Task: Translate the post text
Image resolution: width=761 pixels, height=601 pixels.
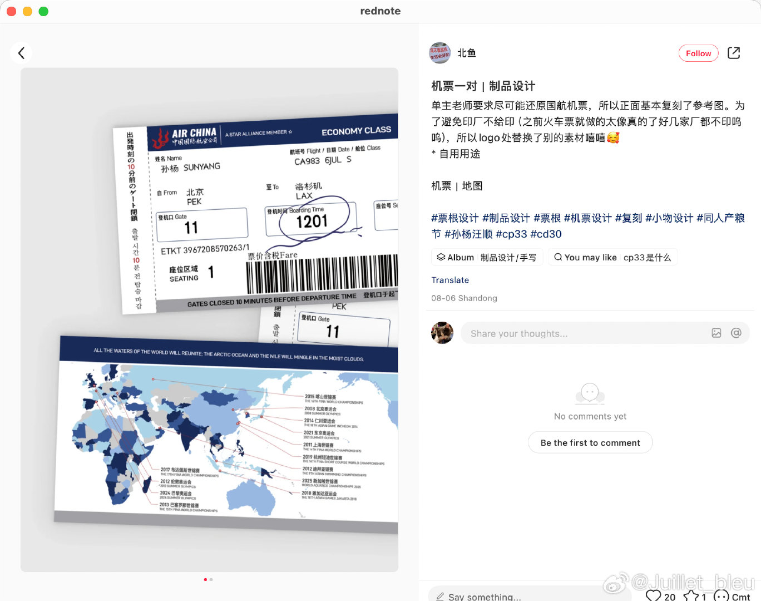Action: (x=450, y=280)
